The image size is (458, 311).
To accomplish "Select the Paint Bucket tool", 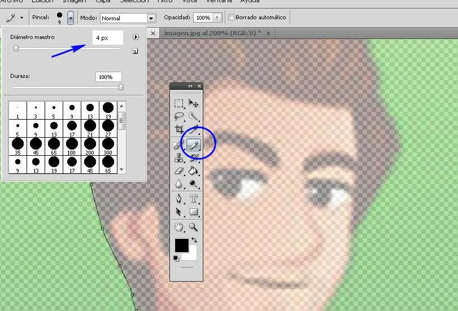I will [193, 171].
